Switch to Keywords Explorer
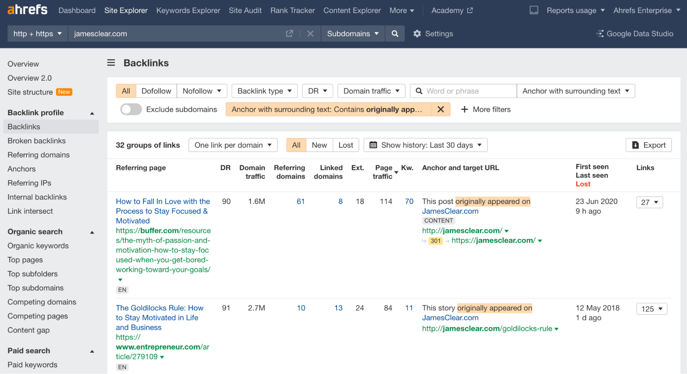 point(188,10)
